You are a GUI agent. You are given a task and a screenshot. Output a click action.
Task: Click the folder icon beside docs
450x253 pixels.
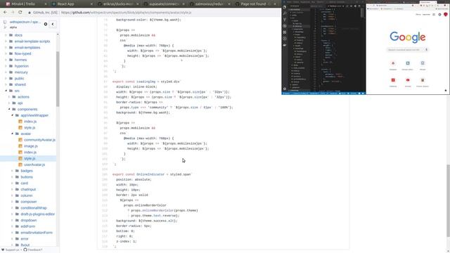(11, 35)
